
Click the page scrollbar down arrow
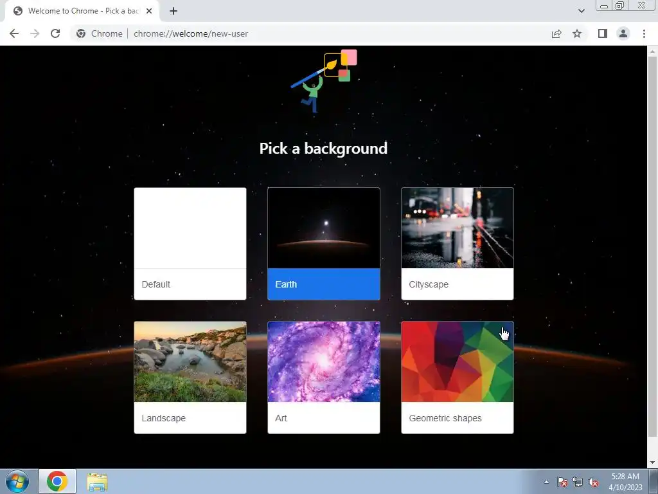point(652,462)
